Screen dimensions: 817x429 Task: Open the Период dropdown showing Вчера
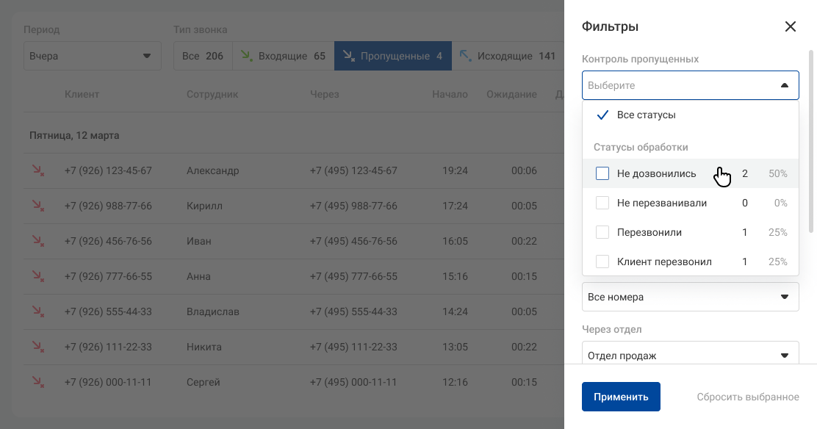(x=92, y=56)
